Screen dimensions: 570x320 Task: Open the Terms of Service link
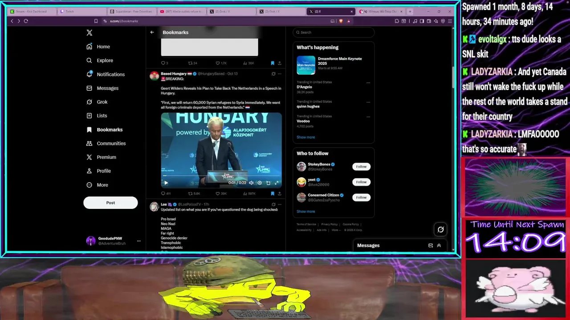(306, 224)
